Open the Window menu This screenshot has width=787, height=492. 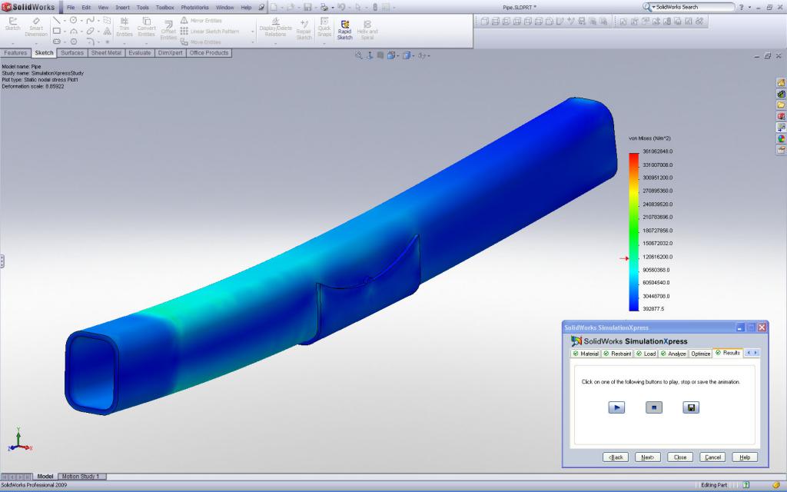click(x=225, y=8)
